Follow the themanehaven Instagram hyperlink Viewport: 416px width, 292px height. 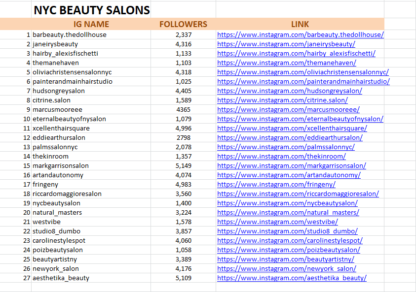click(287, 63)
